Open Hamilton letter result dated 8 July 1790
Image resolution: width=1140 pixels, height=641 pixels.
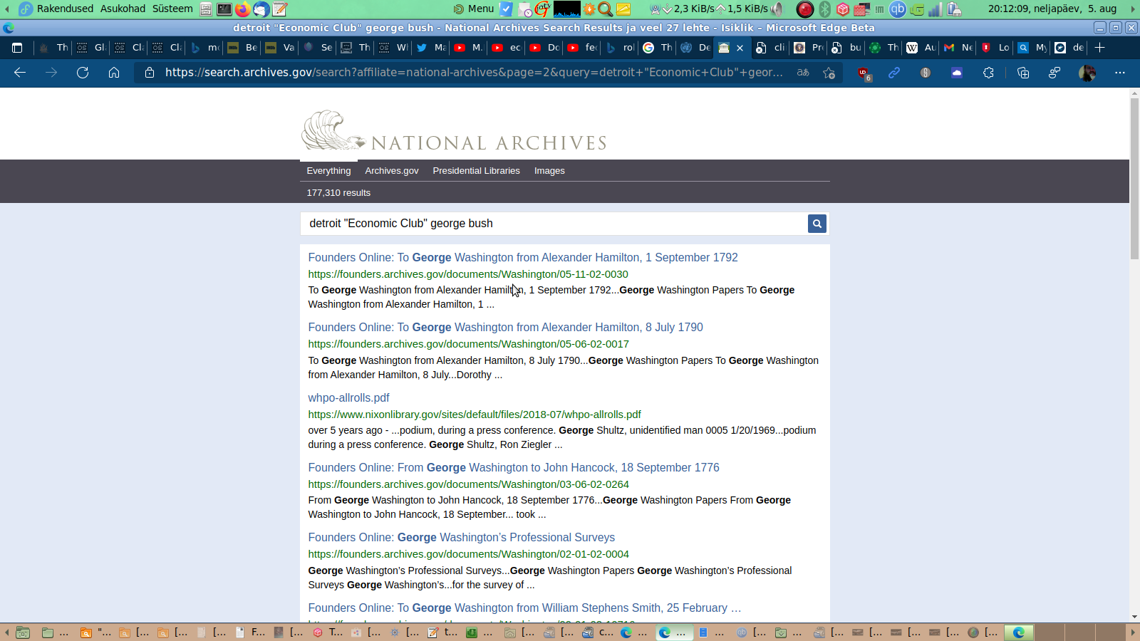505,328
